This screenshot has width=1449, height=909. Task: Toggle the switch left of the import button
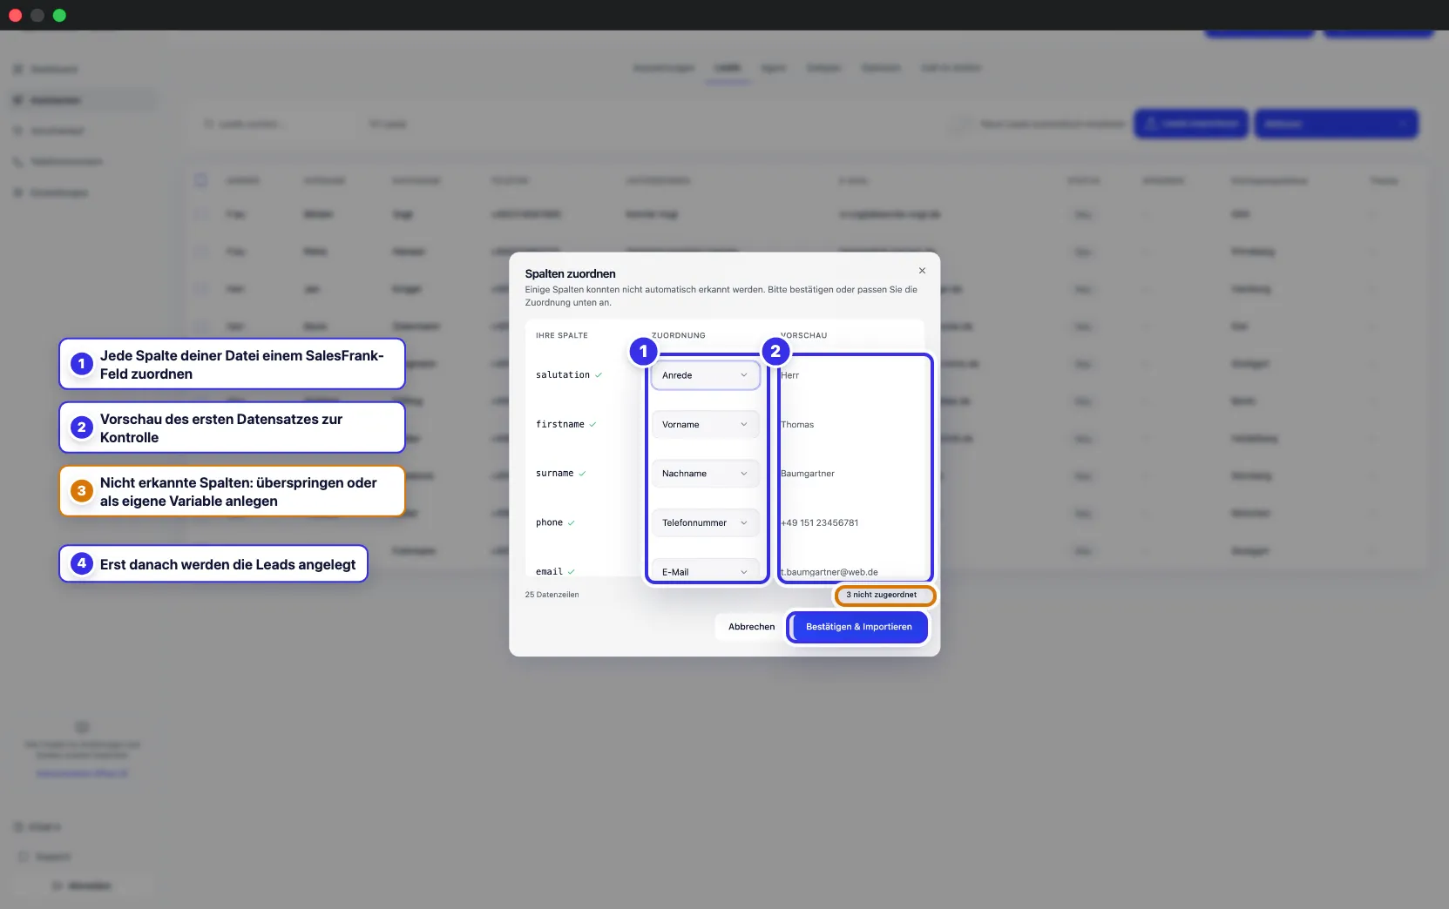click(961, 124)
